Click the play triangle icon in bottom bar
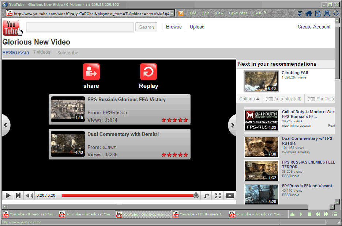The height and width of the screenshot is (226, 342). pyautogui.click(x=301, y=214)
